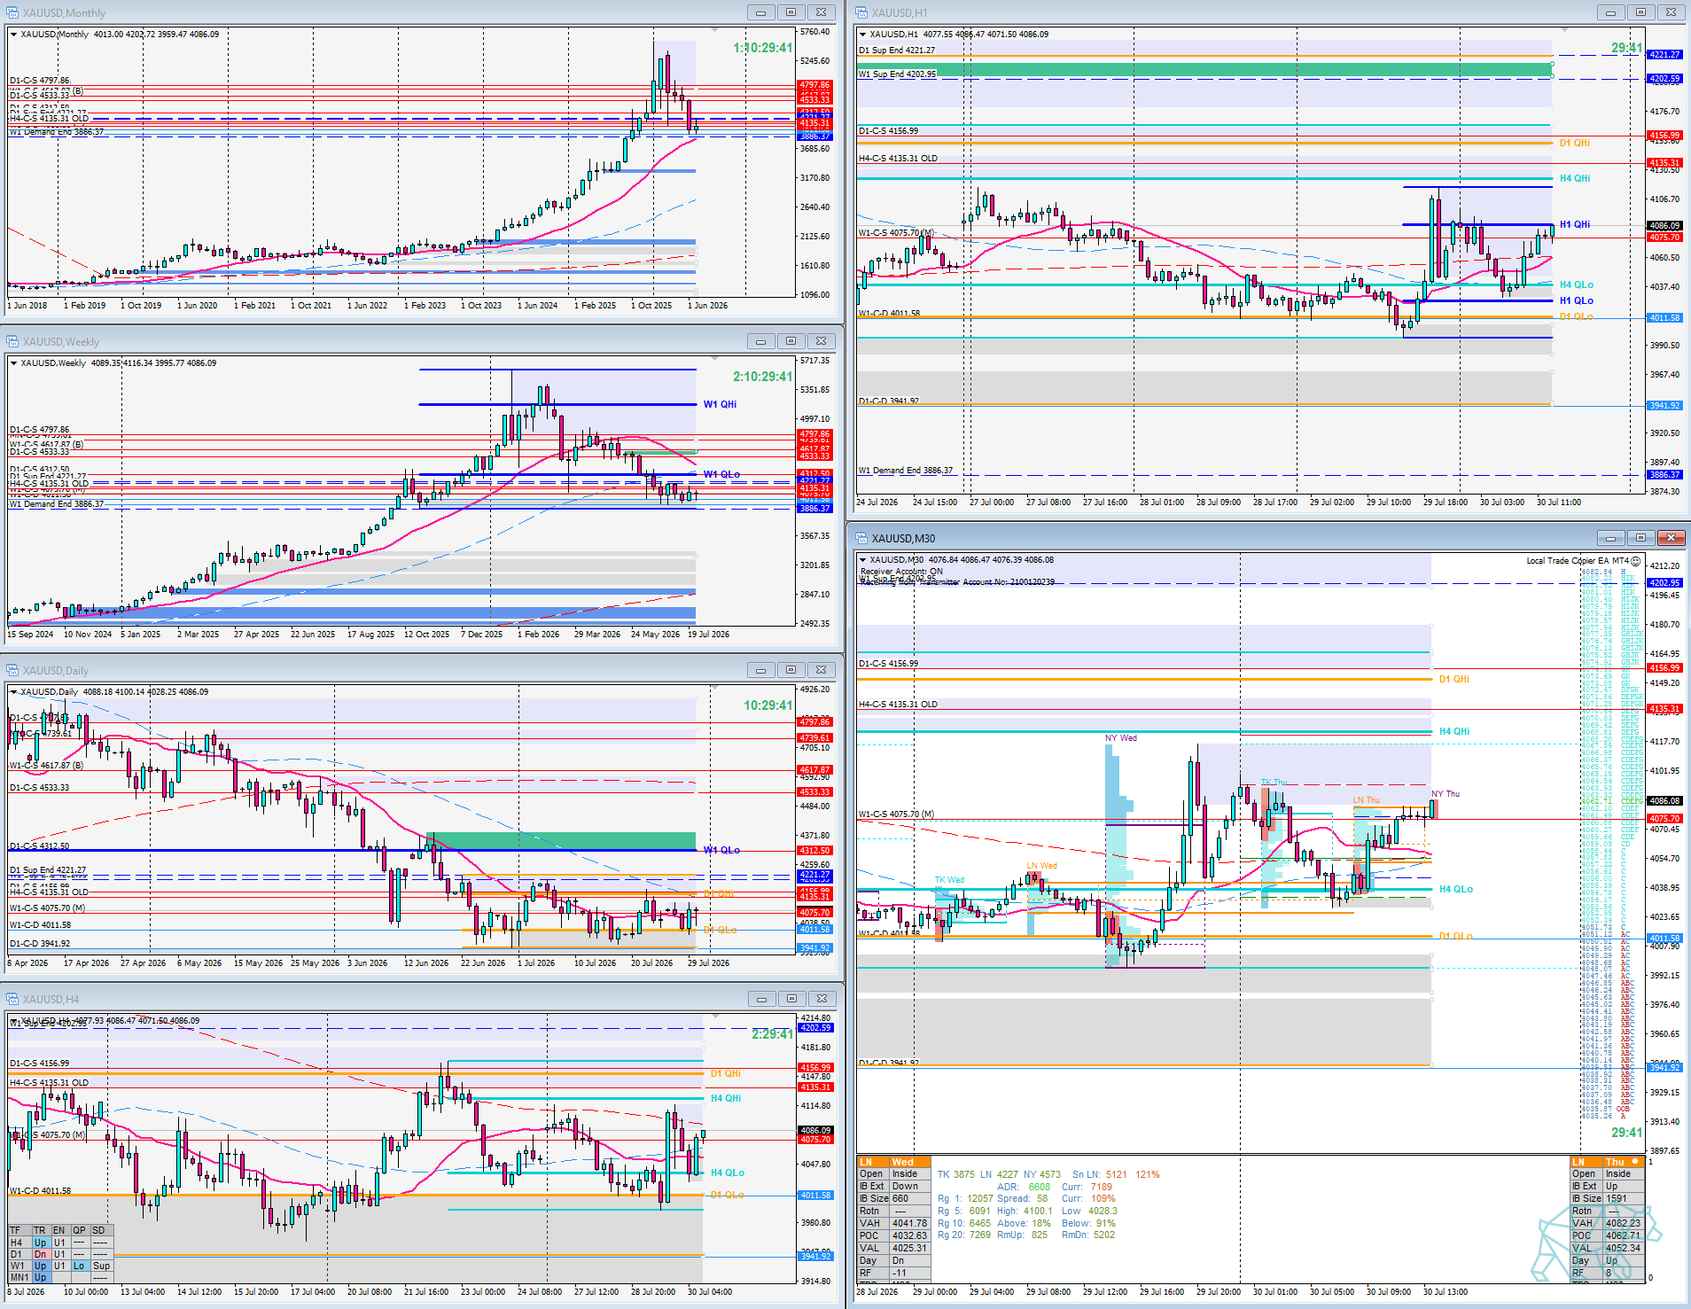The width and height of the screenshot is (1691, 1309).
Task: Click the VAH value 4041.78 in Wed panel
Action: pyautogui.click(x=909, y=1224)
